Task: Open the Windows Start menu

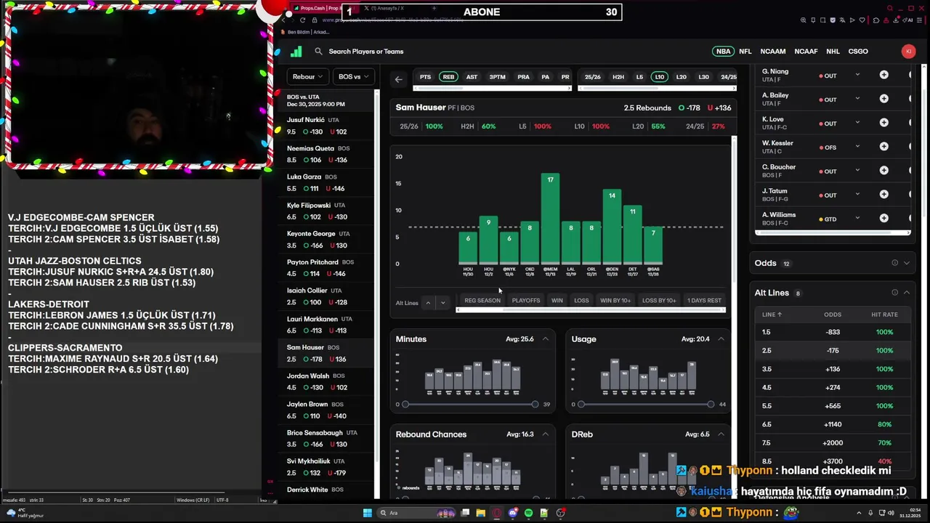Action: pyautogui.click(x=367, y=513)
